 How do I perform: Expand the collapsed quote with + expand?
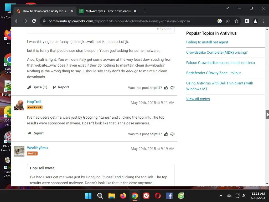click(x=164, y=29)
